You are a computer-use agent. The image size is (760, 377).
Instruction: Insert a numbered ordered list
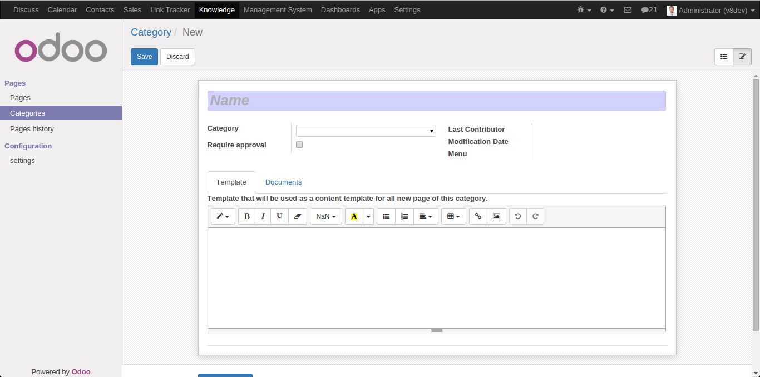click(x=404, y=216)
